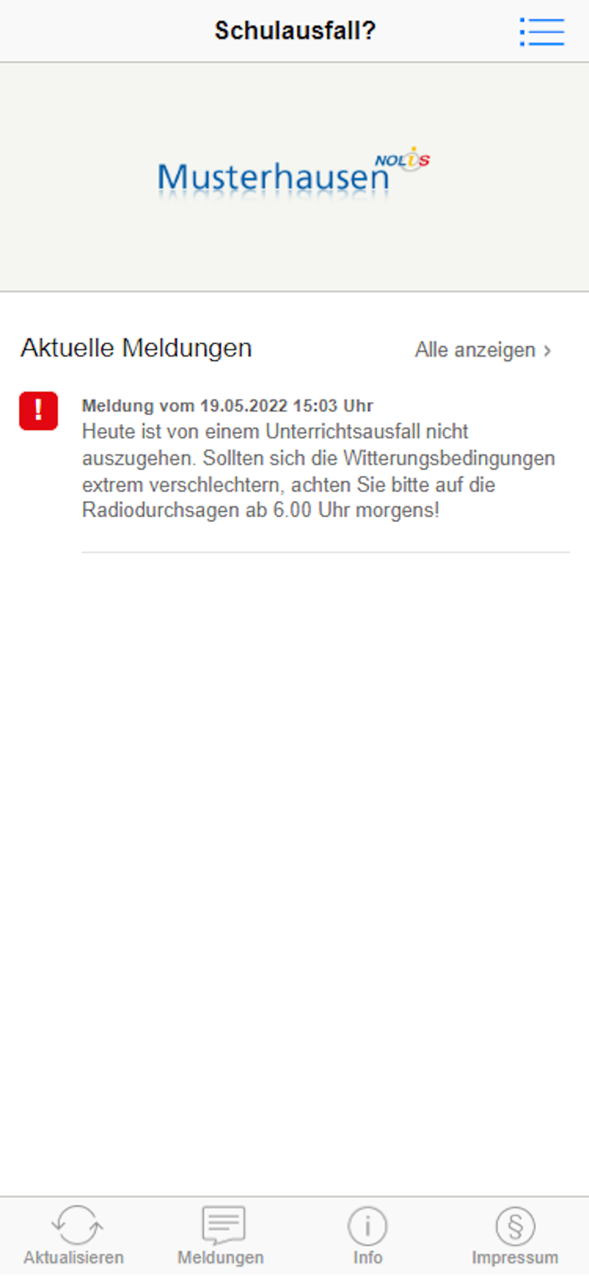
Task: Switch to the Info tab label
Action: pos(368,1257)
